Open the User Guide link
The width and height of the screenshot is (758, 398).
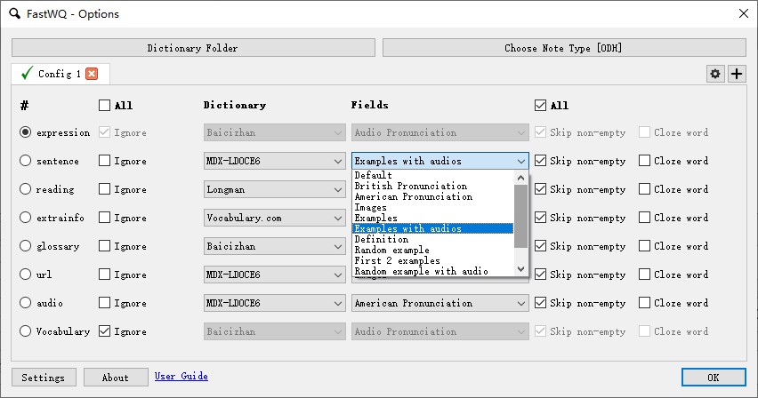181,376
